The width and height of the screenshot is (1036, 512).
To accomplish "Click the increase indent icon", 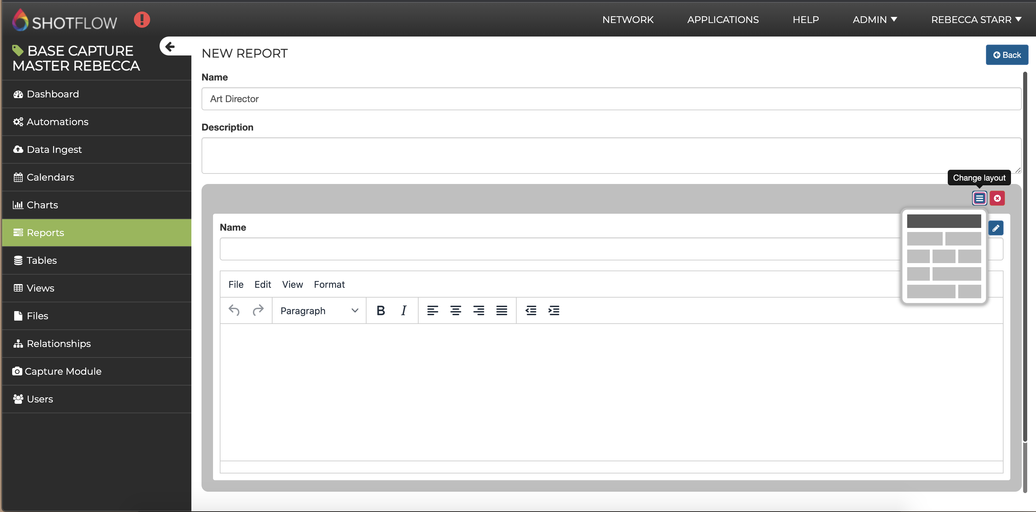I will (x=554, y=310).
